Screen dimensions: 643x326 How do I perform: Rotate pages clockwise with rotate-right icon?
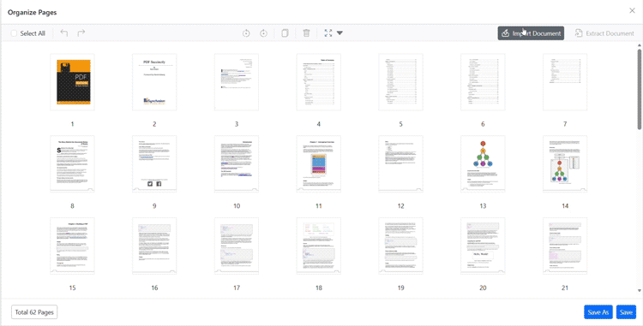click(264, 33)
